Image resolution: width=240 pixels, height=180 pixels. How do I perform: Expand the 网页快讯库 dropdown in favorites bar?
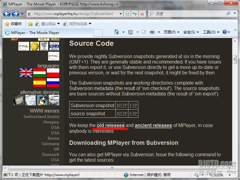(x=90, y=24)
